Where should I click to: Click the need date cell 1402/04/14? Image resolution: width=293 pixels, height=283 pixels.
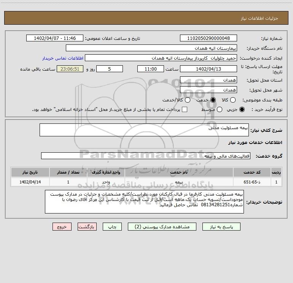pyautogui.click(x=30, y=182)
